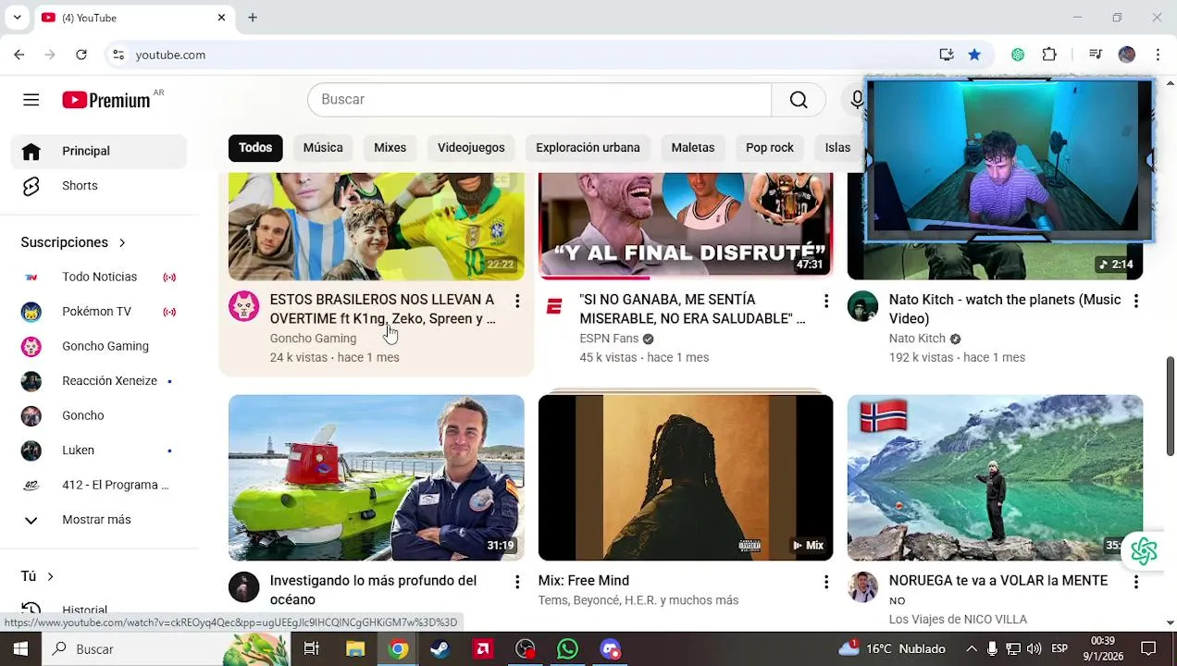Open Steam from the taskbar

coord(440,649)
